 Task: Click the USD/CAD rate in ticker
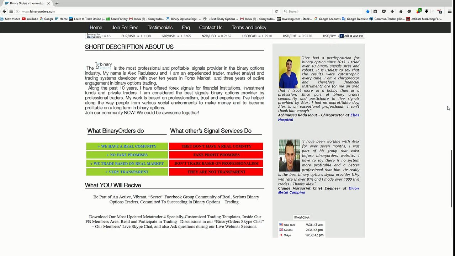tap(257, 36)
